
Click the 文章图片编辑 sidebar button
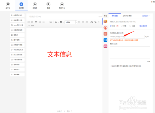coord(17,45)
